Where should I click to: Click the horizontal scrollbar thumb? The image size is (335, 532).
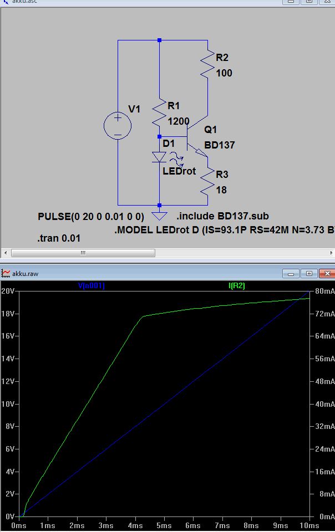click(83, 253)
